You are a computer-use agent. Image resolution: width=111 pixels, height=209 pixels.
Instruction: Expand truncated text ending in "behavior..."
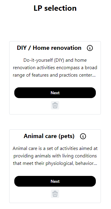[x=55, y=163]
